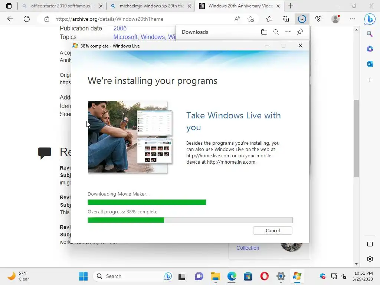Go back using the browser back arrow
Viewport: 380px width, 285px height.
pyautogui.click(x=10, y=19)
